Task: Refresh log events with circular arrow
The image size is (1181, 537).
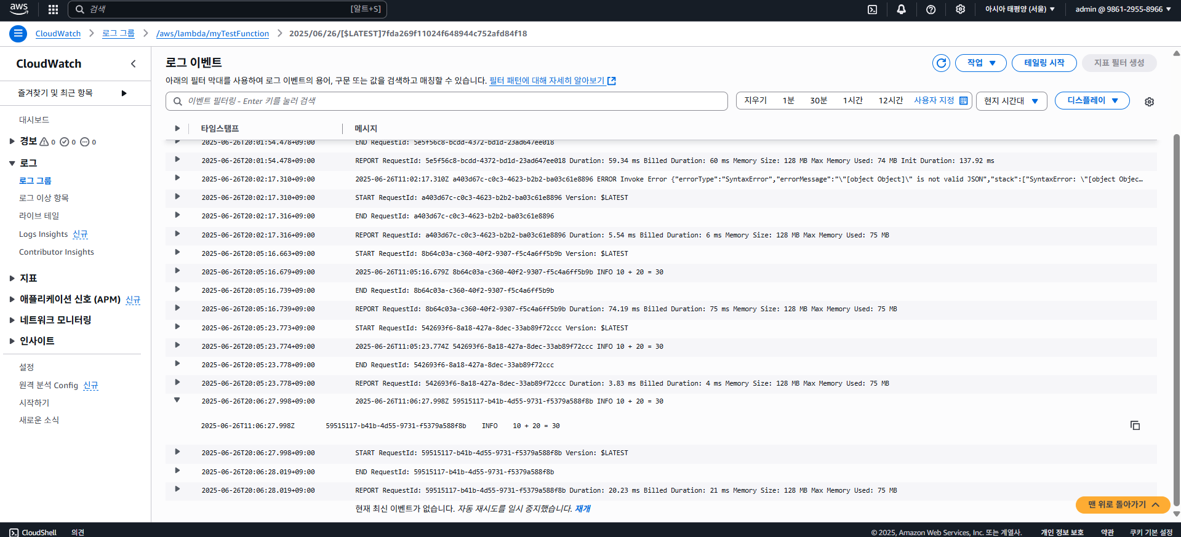Action: 941,63
